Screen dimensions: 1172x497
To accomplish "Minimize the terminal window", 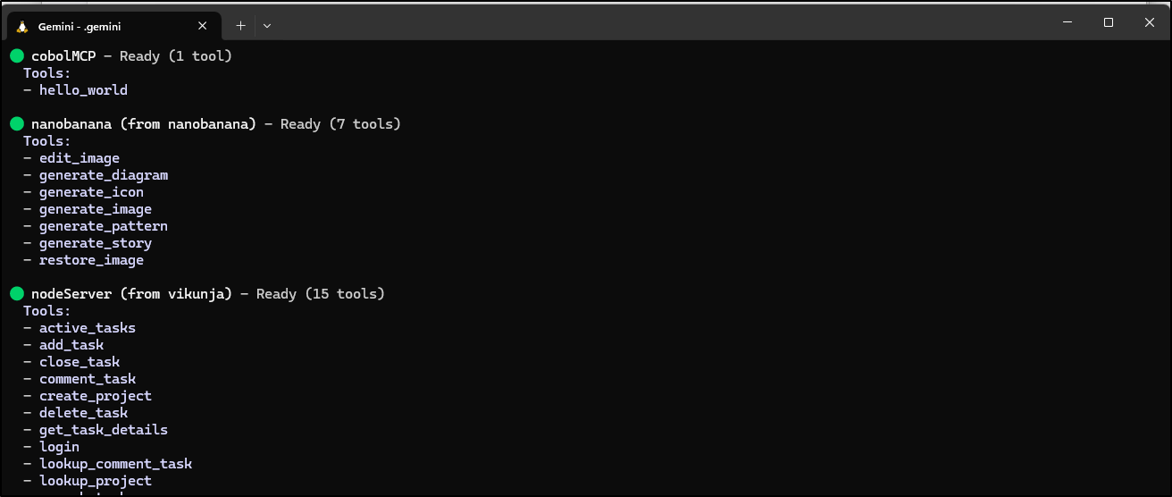I will click(1067, 22).
